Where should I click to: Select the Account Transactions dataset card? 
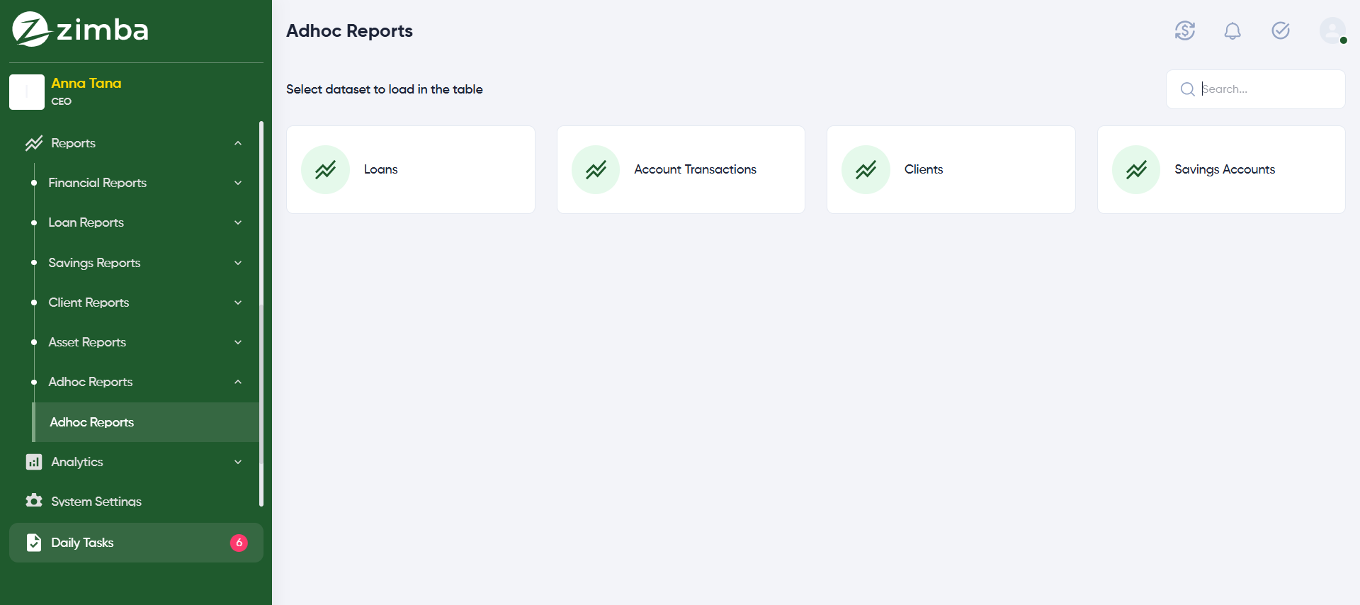[681, 170]
